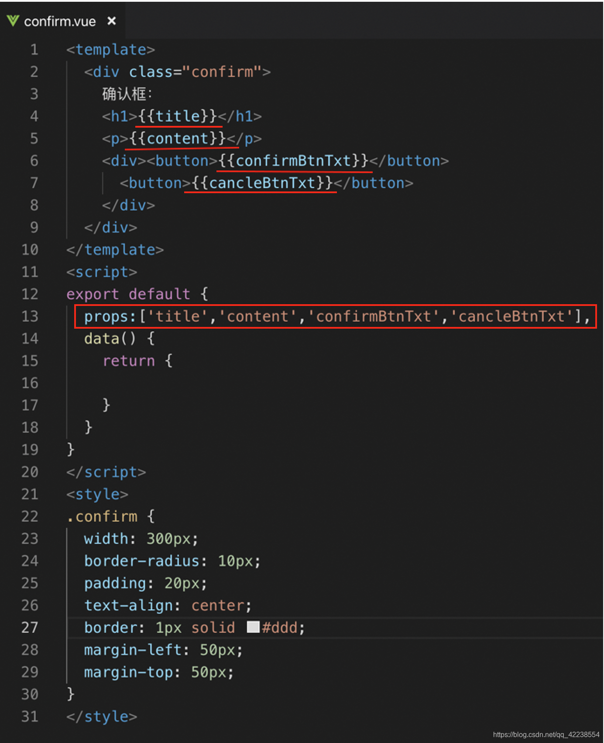Click the closing </style> tag
The width and height of the screenshot is (604, 743).
tap(102, 716)
